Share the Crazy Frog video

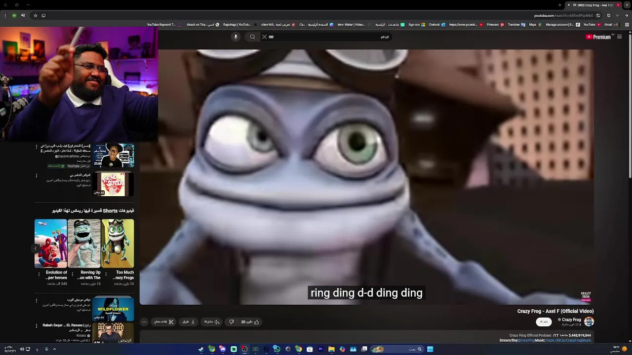point(212,322)
